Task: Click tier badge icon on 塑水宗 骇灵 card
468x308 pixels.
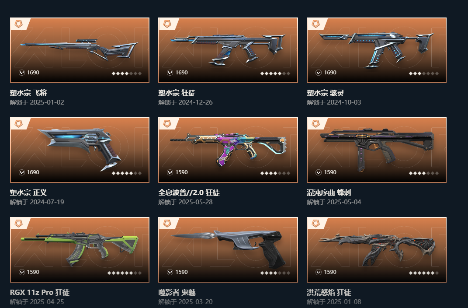Action: coord(316,24)
